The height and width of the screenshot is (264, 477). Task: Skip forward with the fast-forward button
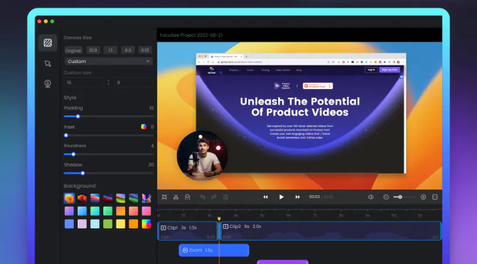[297, 197]
